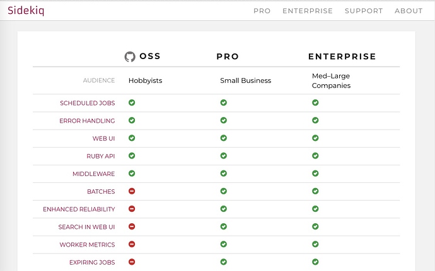The image size is (435, 271).
Task: Open the WORKER METRICS feature link
Action: (x=87, y=245)
